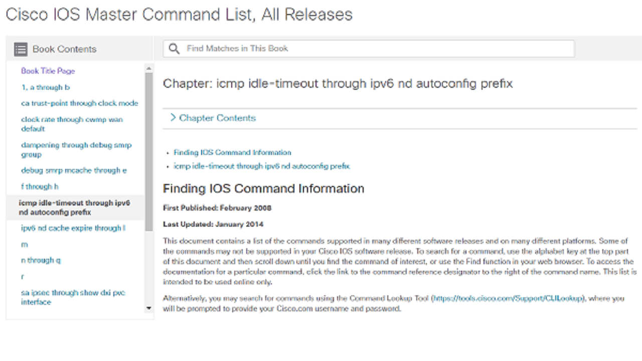The image size is (642, 361).
Task: Open 'clock rate through cwmp wan default' chapter
Action: [x=72, y=124]
